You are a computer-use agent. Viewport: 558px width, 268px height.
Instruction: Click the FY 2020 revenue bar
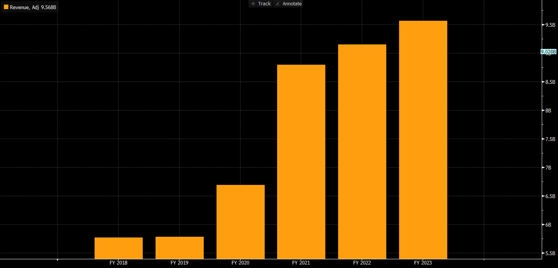(240, 222)
